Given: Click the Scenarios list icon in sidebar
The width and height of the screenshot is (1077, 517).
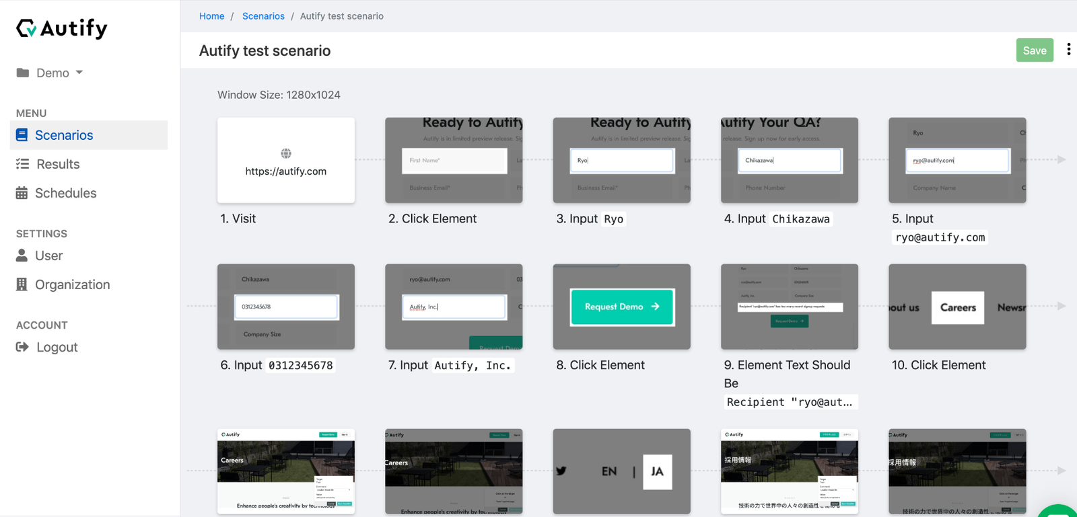Looking at the screenshot, I should pos(22,135).
